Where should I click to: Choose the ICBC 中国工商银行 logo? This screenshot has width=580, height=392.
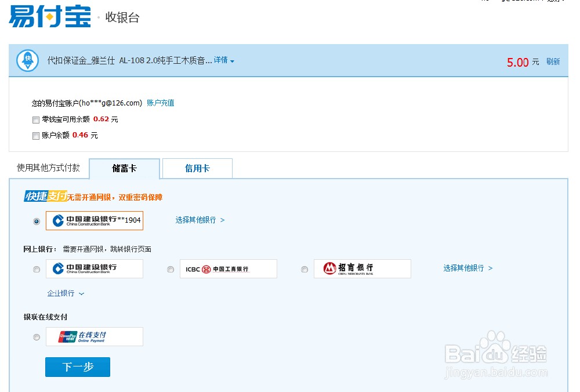(x=228, y=268)
